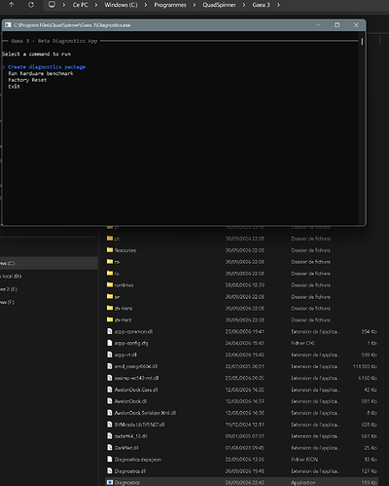The image size is (389, 486).
Task: Expand the chevron after QuadSpinner
Action: (x=244, y=5)
